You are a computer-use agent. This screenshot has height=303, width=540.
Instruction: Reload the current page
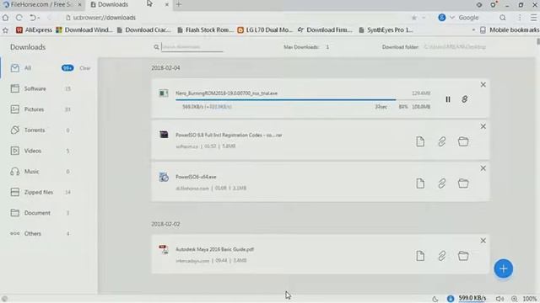19,18
